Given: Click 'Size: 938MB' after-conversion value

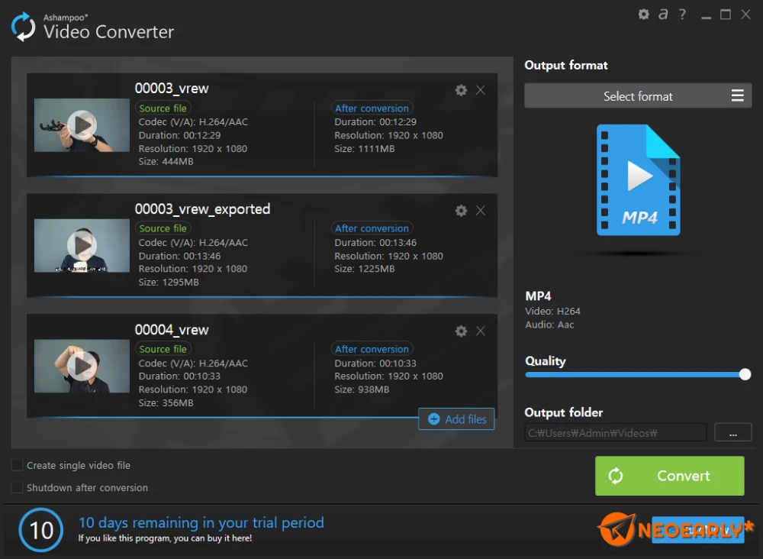Looking at the screenshot, I should 362,389.
